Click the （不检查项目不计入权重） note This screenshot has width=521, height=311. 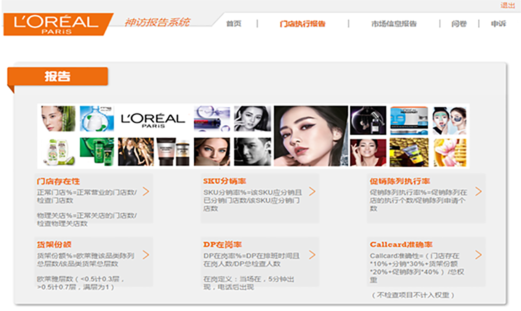(x=414, y=295)
